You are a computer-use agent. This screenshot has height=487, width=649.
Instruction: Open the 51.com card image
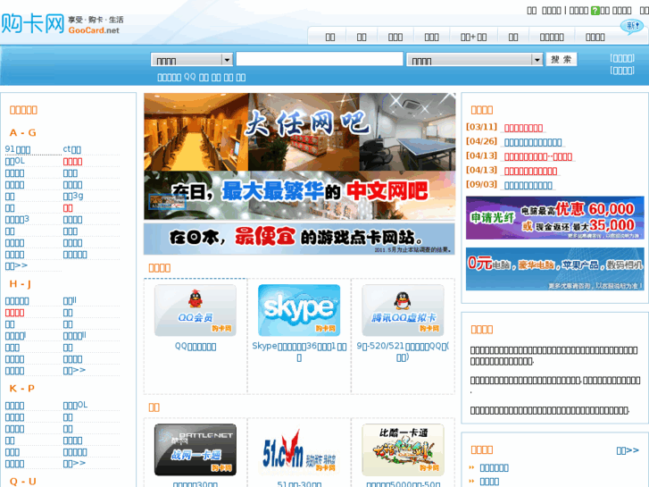pos(299,449)
